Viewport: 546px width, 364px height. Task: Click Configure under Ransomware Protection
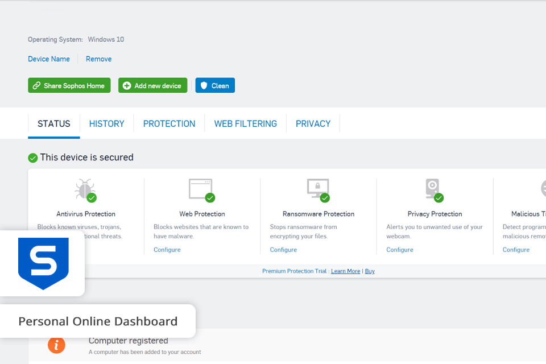point(283,250)
